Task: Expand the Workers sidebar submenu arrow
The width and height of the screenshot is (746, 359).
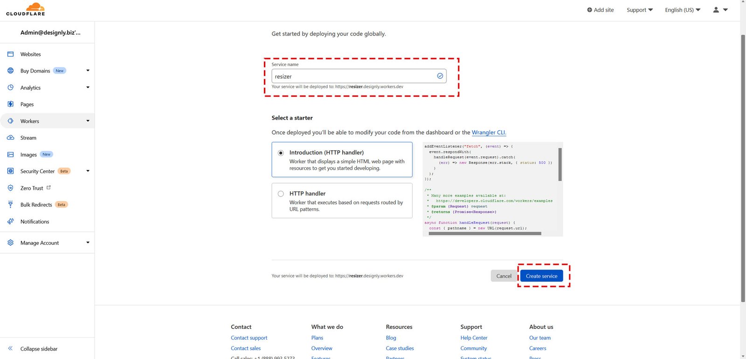Action: coord(88,121)
